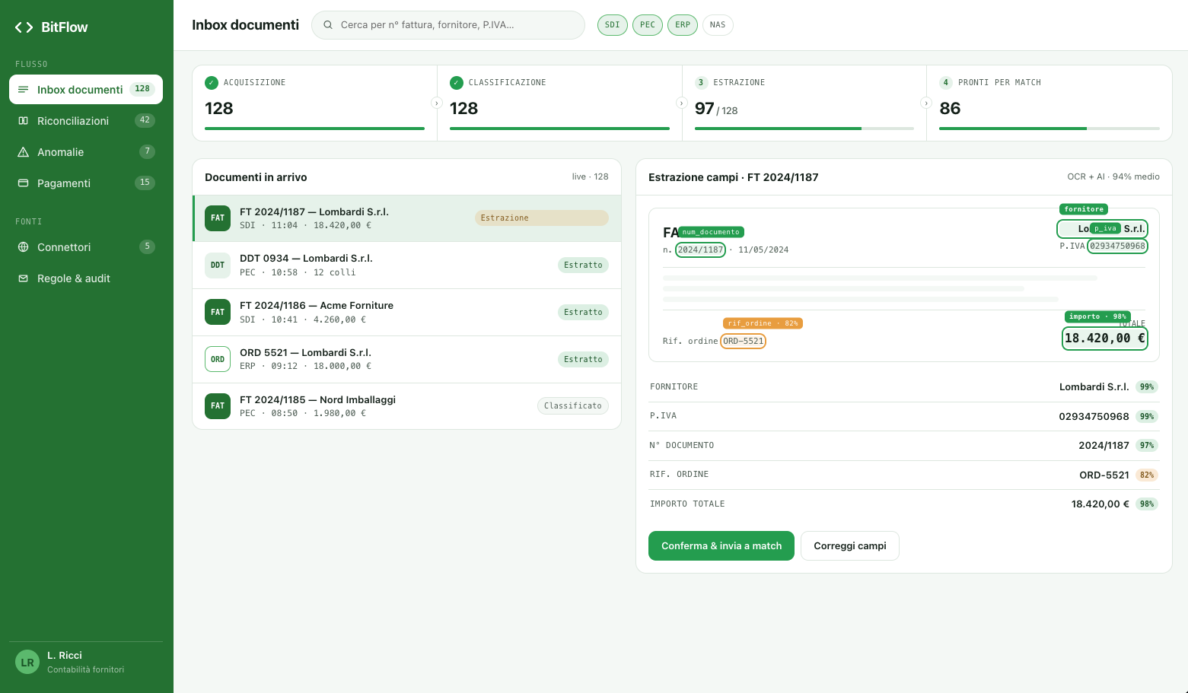
Task: Select FT 2024/1186 Acme Forniture row
Action: point(407,313)
